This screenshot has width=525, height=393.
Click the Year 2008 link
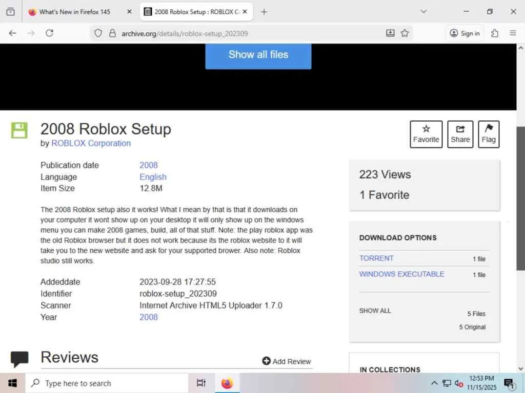pos(149,317)
